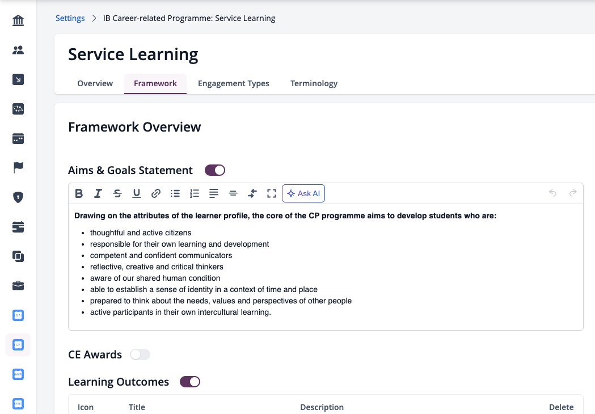Disable the Aims & Goals Statement toggle

pos(215,170)
